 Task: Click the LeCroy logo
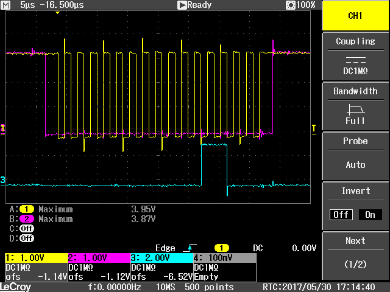(15, 287)
